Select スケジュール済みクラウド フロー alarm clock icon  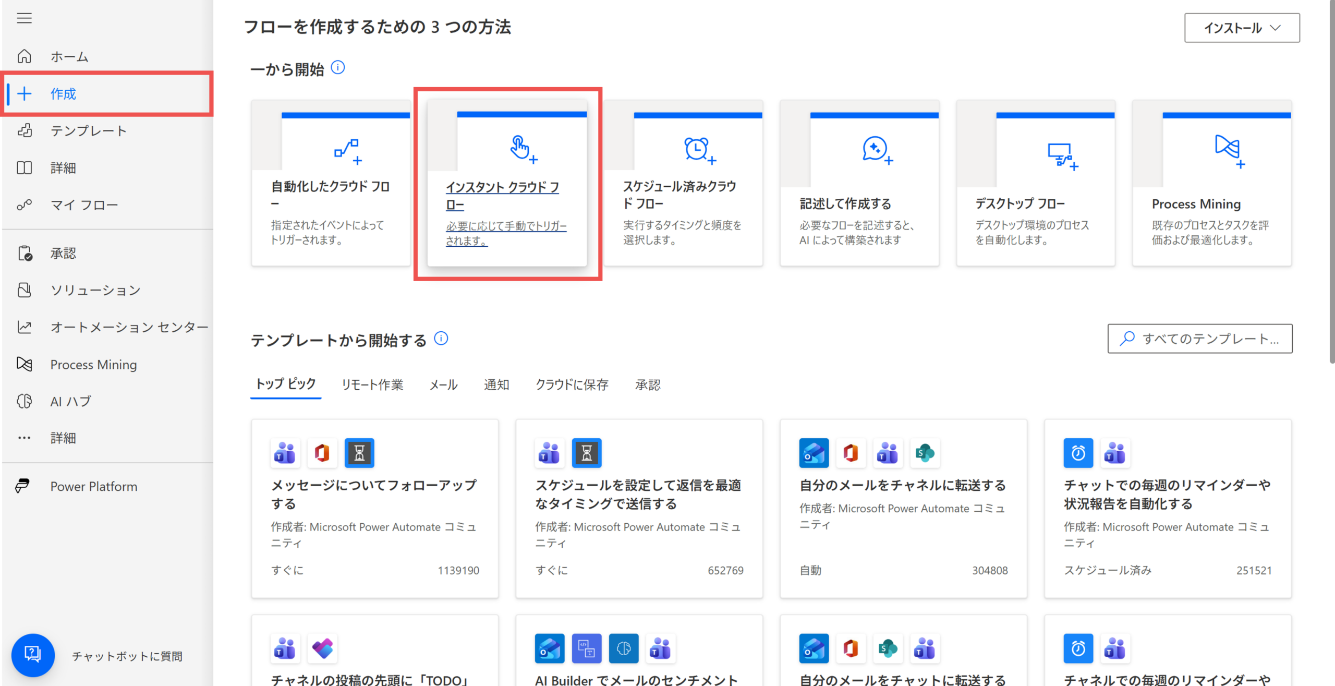[x=700, y=151]
